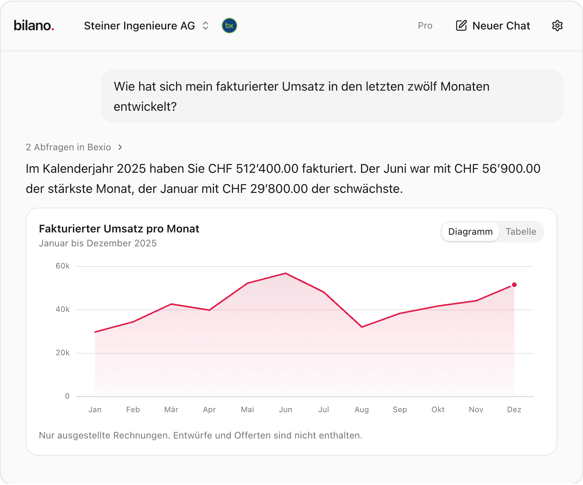This screenshot has height=485, width=583.
Task: Click the Jun label on the x-axis
Action: point(286,409)
